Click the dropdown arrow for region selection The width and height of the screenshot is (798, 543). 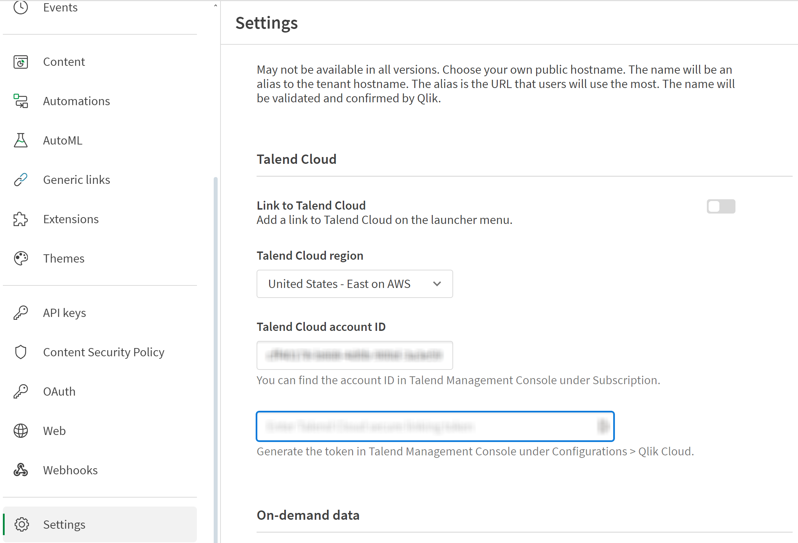(437, 284)
